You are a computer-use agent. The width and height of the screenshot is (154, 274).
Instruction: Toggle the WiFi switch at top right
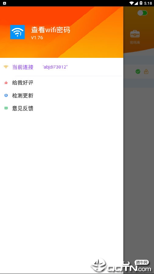point(142,13)
